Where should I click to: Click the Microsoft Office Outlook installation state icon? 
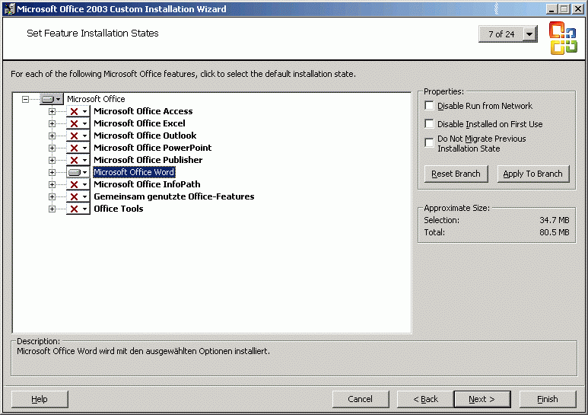coord(78,136)
